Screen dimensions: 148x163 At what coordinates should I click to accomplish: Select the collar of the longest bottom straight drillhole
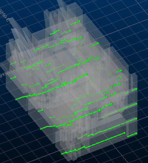[125, 133]
